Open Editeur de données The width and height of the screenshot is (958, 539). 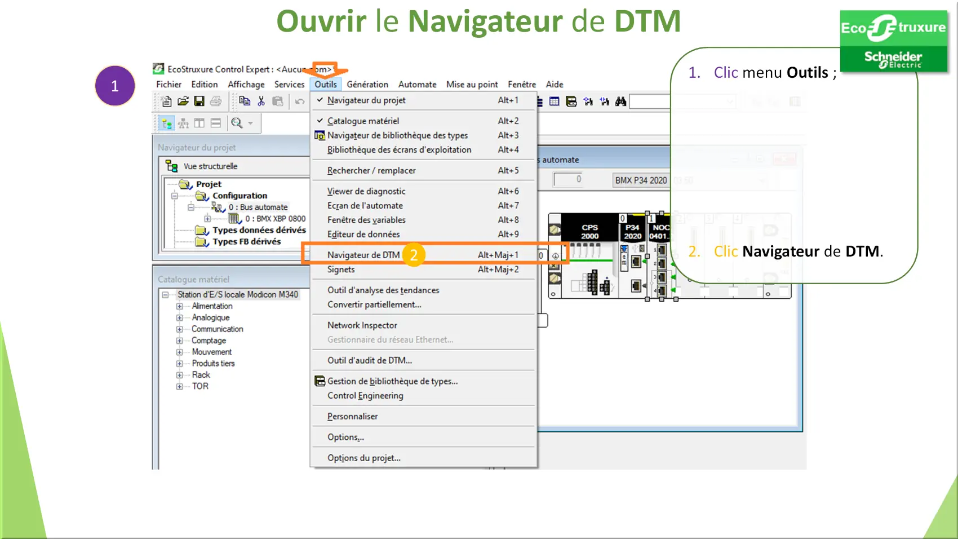click(x=423, y=235)
